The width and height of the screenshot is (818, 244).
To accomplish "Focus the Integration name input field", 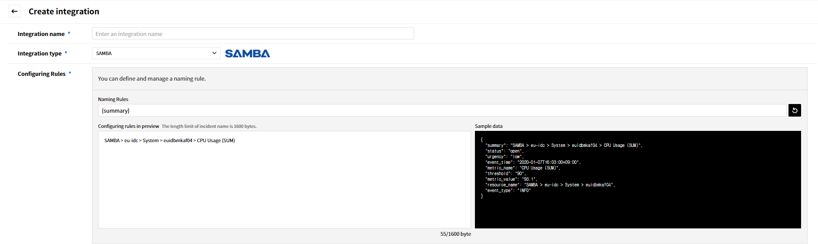I will 252,34.
